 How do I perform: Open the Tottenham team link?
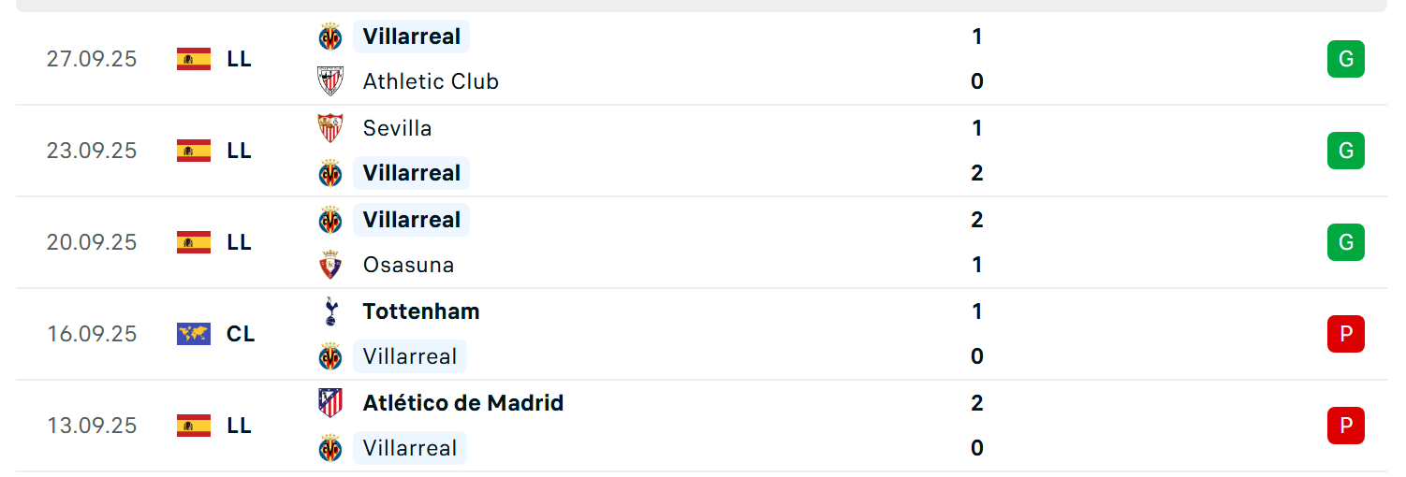[x=421, y=311]
